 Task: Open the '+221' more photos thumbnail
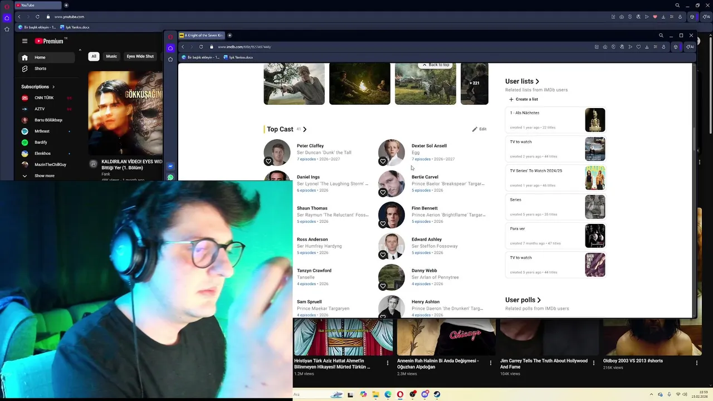475,84
